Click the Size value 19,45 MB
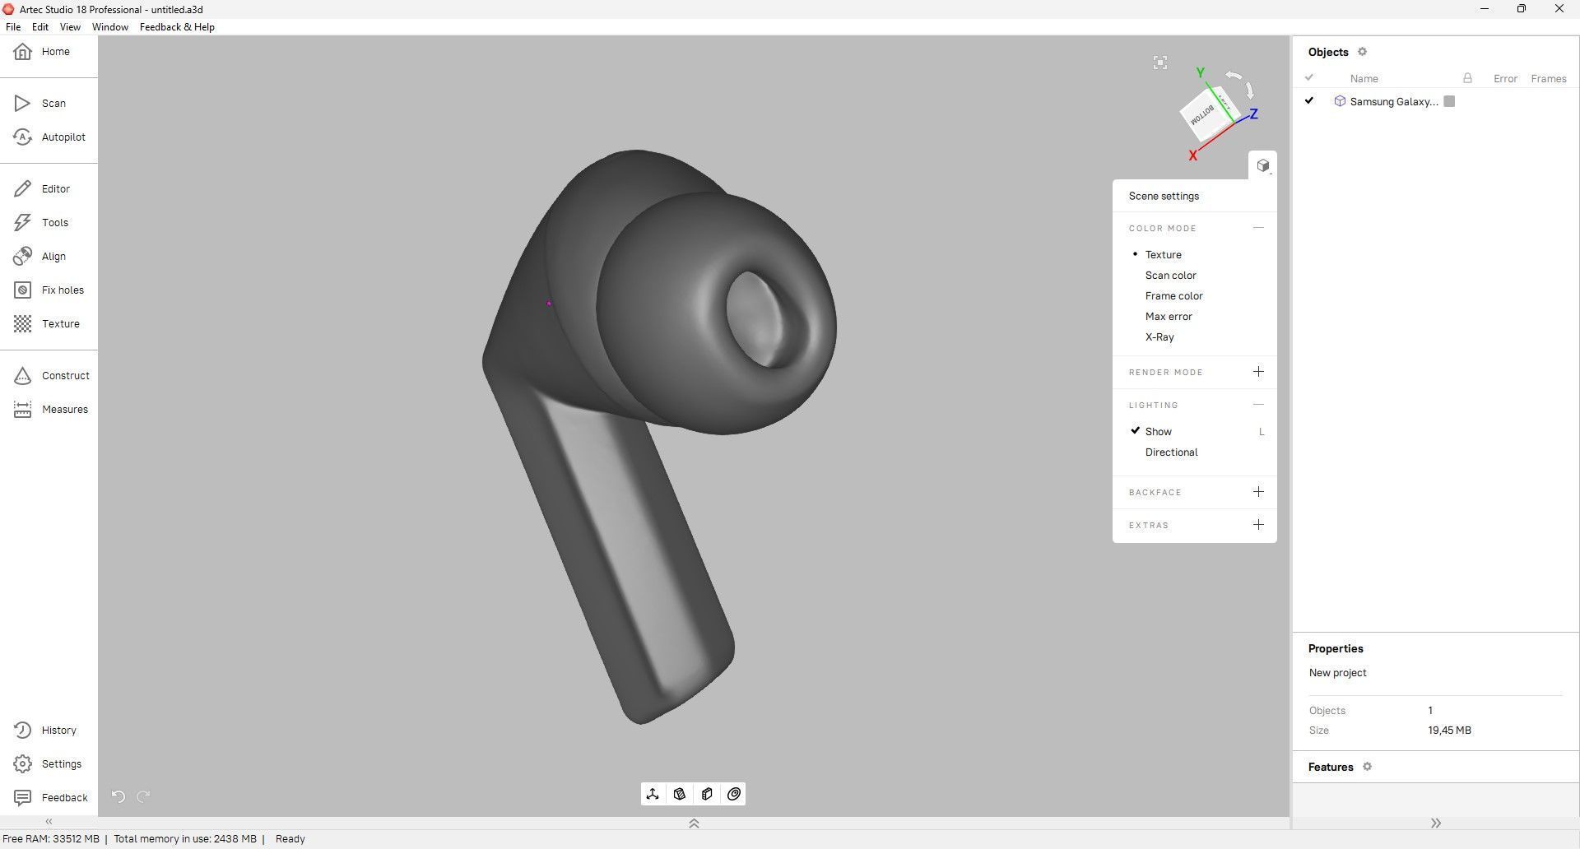Screen dimensions: 1580x849 (x=1449, y=731)
